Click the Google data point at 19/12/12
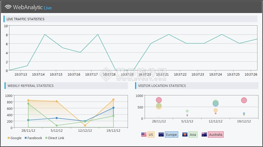This screenshot has width=263, height=147. click(113, 100)
